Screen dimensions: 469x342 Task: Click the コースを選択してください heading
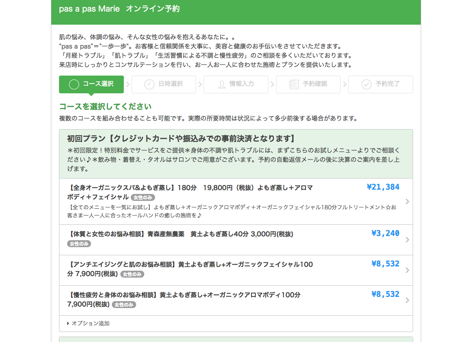click(105, 107)
